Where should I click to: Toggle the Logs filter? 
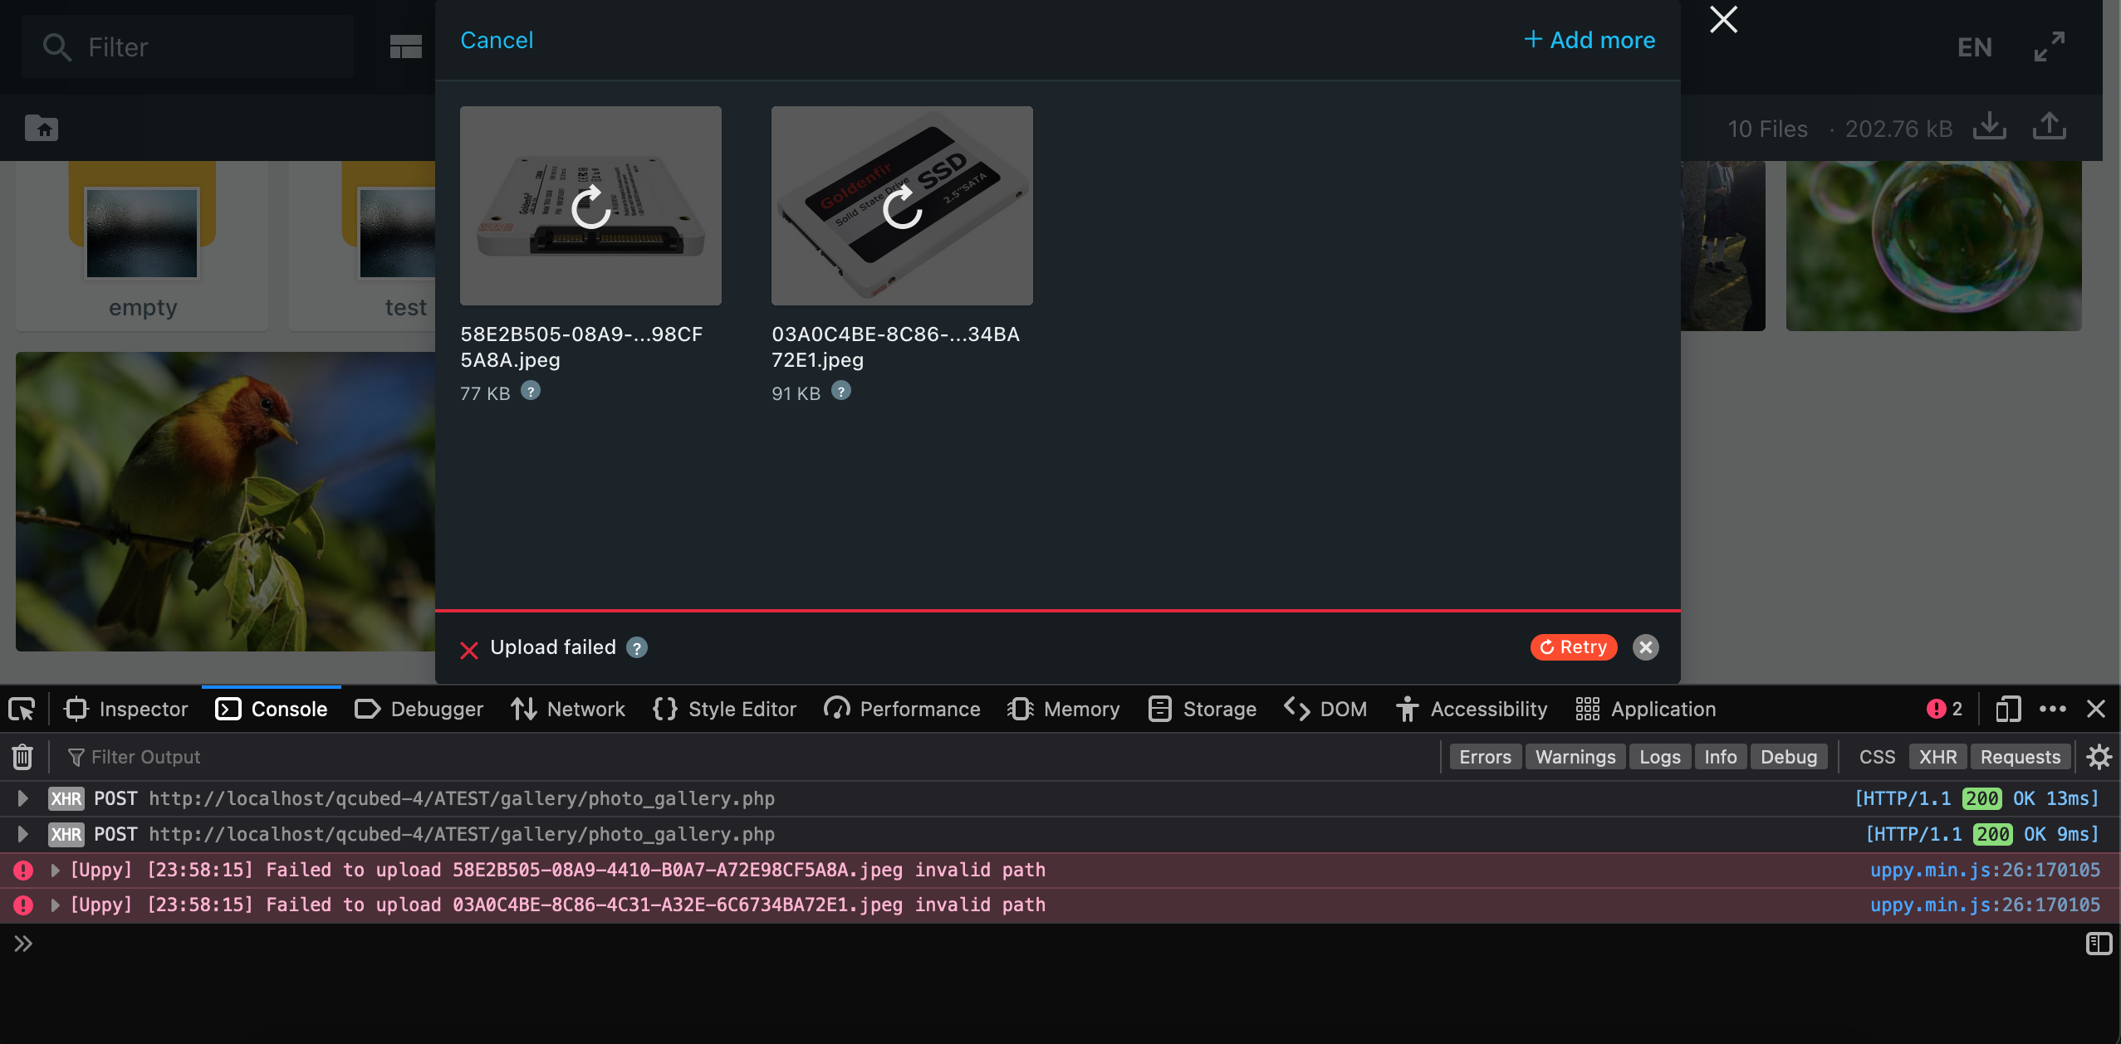[1659, 757]
